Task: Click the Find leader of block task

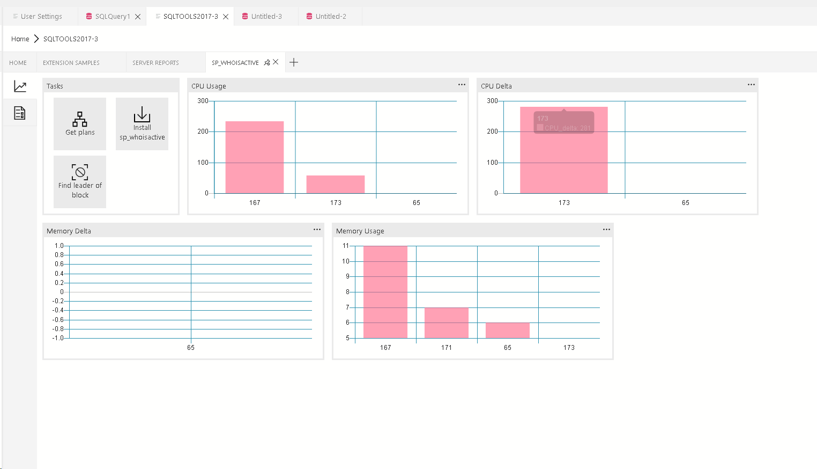Action: tap(80, 182)
